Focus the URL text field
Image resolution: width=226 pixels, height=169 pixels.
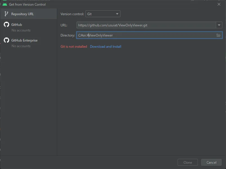(x=146, y=25)
